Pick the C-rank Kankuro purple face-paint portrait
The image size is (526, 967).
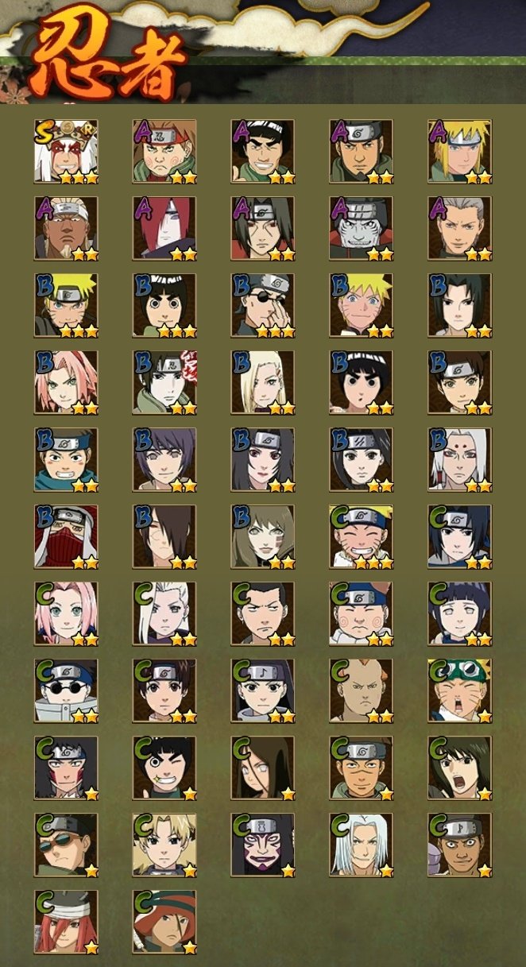(263, 845)
